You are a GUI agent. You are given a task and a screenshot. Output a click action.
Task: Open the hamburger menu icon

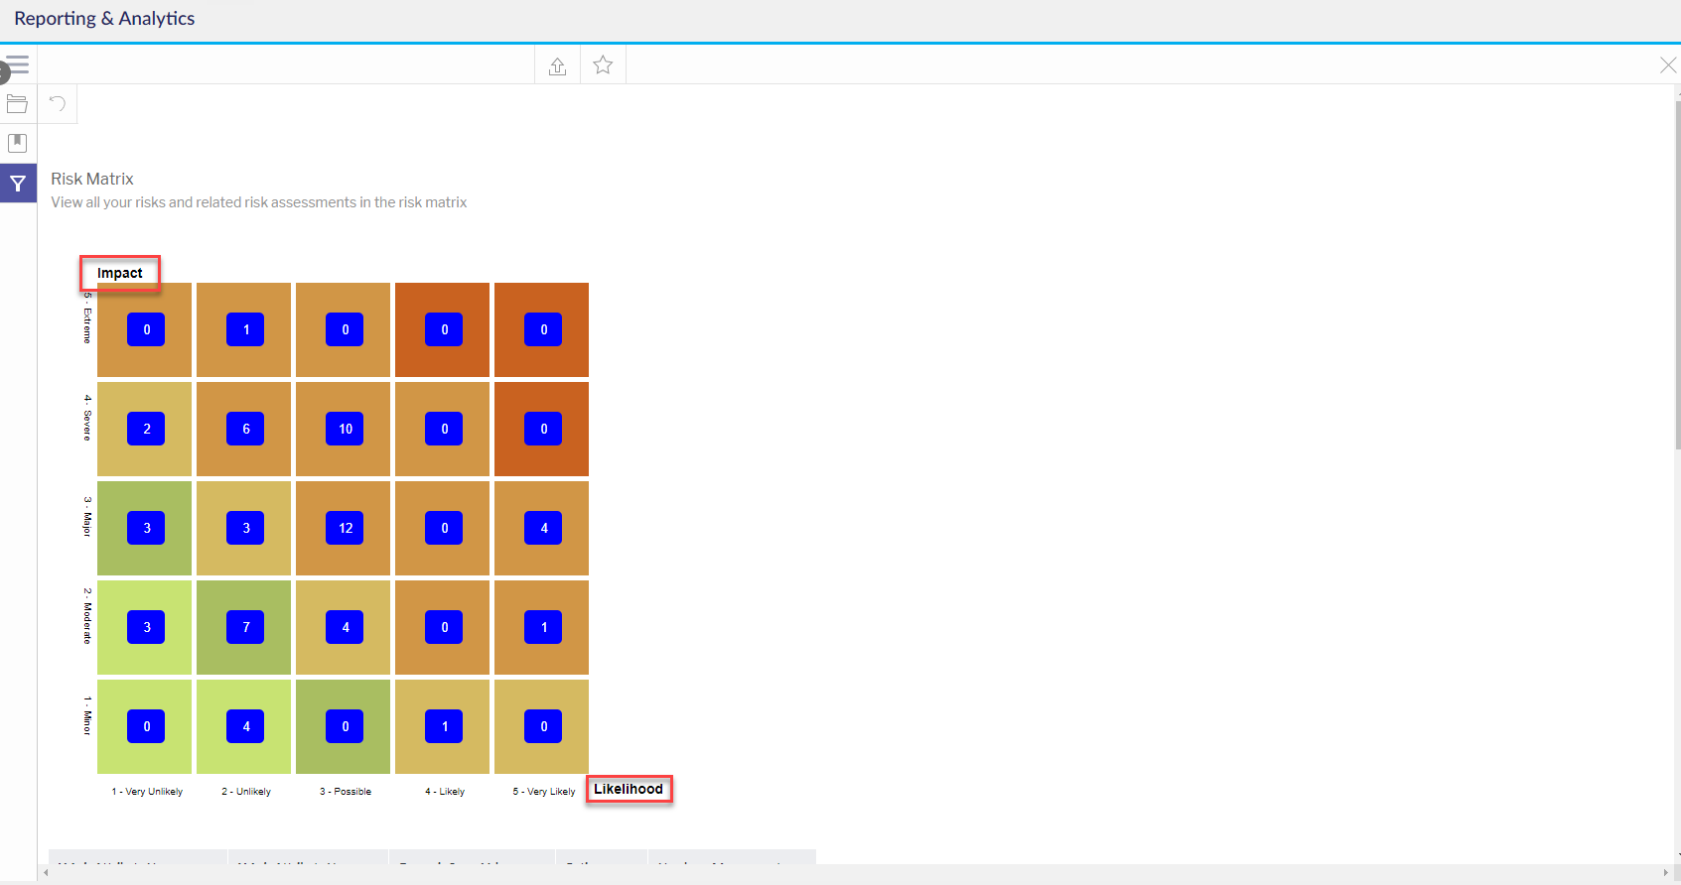click(x=19, y=65)
